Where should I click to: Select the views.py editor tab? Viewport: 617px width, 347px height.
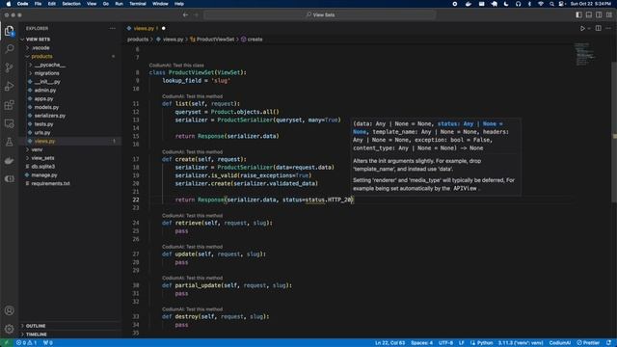tap(146, 28)
